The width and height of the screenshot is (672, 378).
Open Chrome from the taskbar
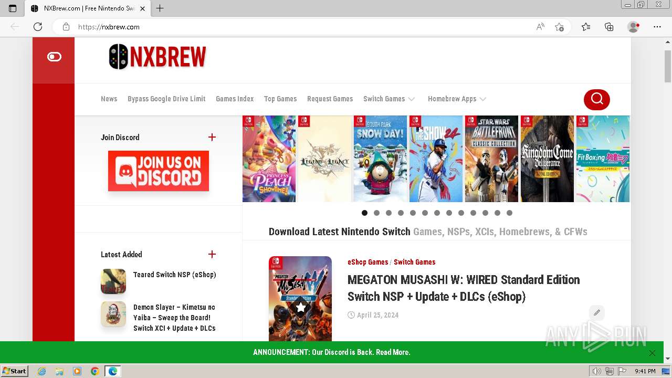(94, 371)
